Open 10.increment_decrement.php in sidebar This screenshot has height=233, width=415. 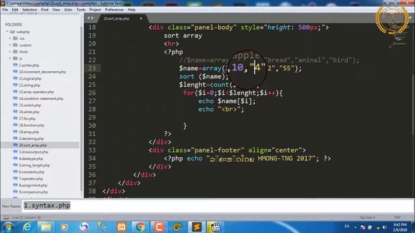click(x=42, y=72)
